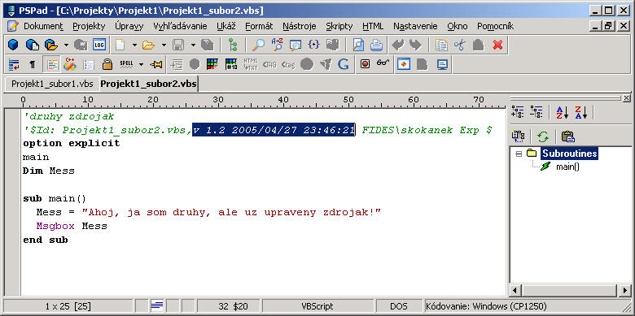
Task: Click Kódovanie: Windows (CP1250) in status bar
Action: [486, 306]
